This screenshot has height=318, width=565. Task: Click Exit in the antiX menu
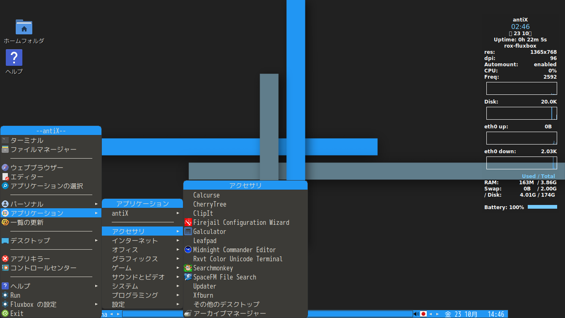(x=51, y=313)
